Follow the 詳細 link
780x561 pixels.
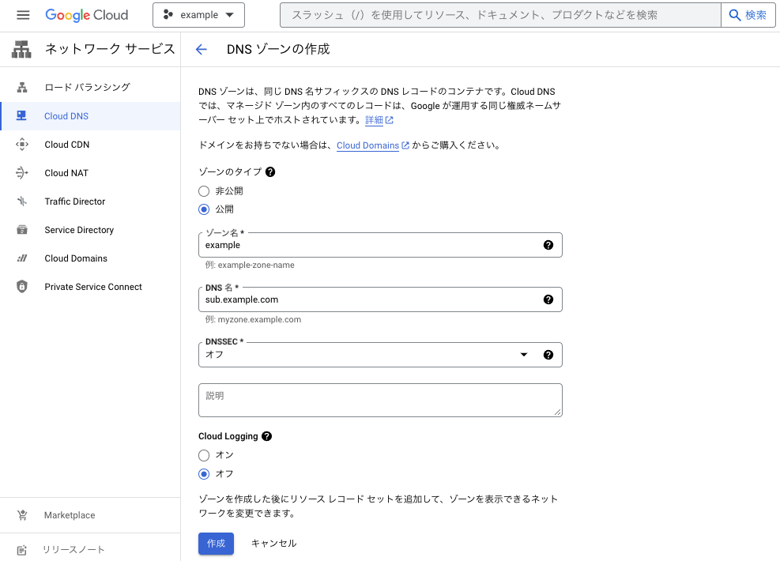coord(374,120)
